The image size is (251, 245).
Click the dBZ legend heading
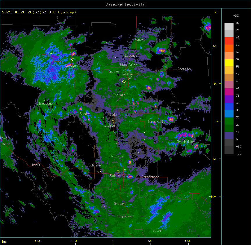coord(236,15)
